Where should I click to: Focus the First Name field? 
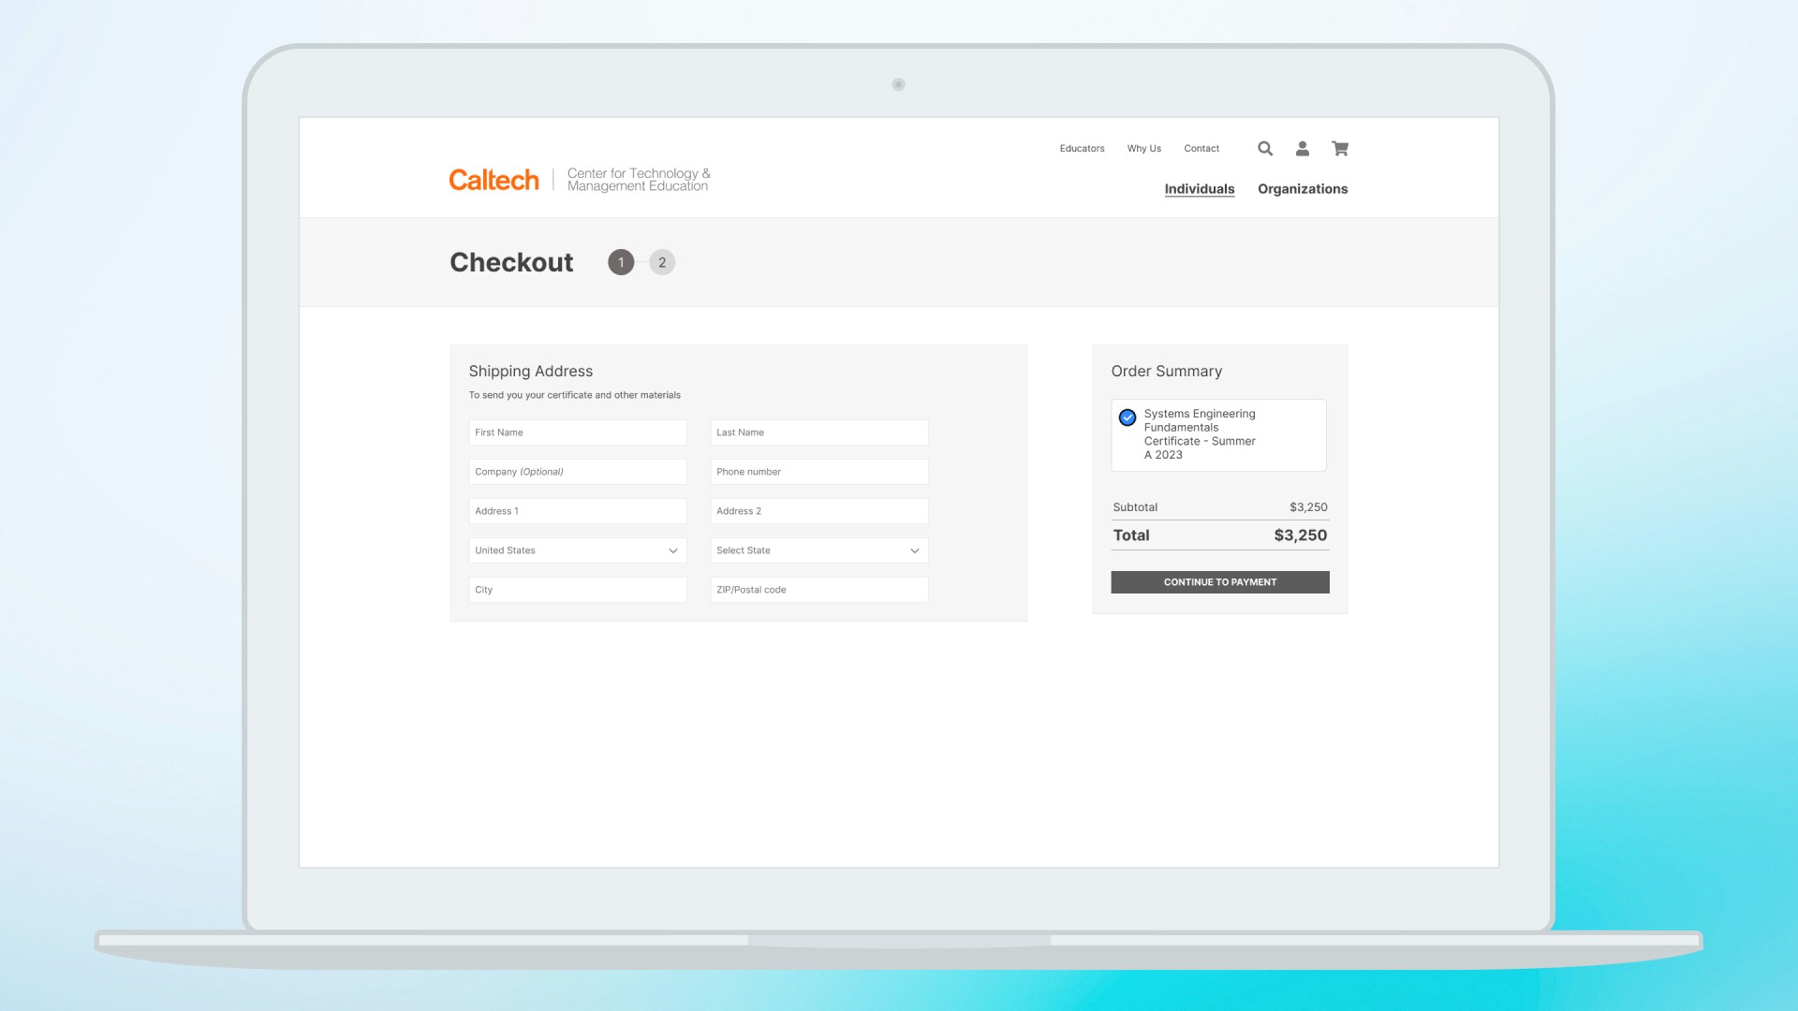click(x=577, y=432)
